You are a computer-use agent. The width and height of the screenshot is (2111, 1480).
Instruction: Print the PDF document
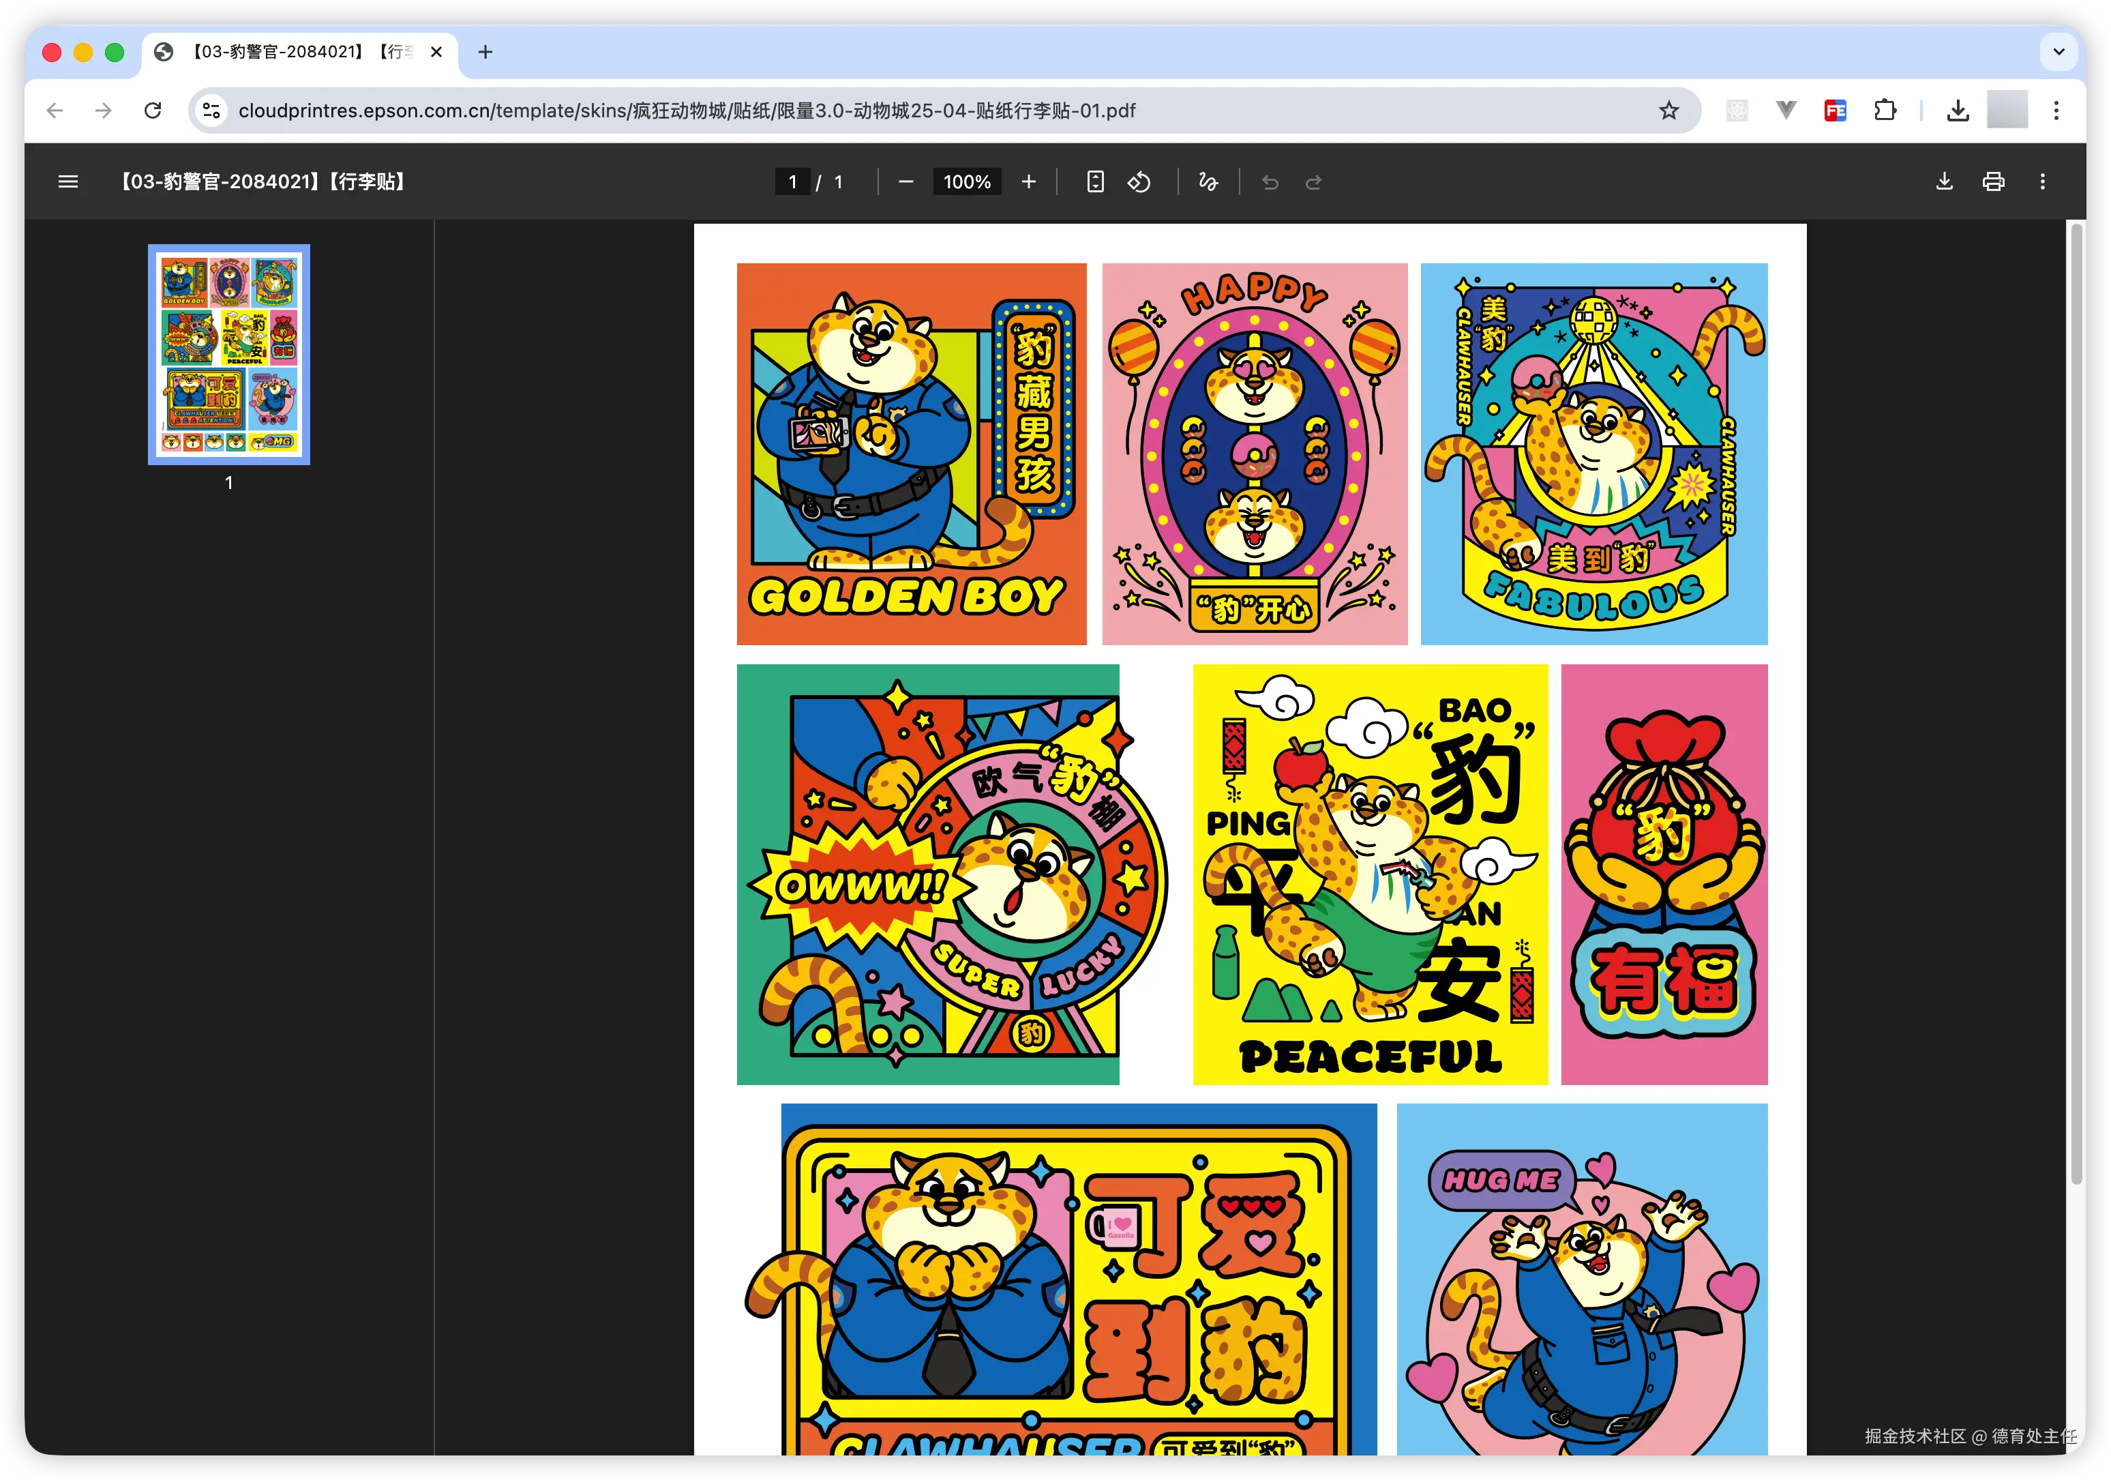click(1993, 181)
